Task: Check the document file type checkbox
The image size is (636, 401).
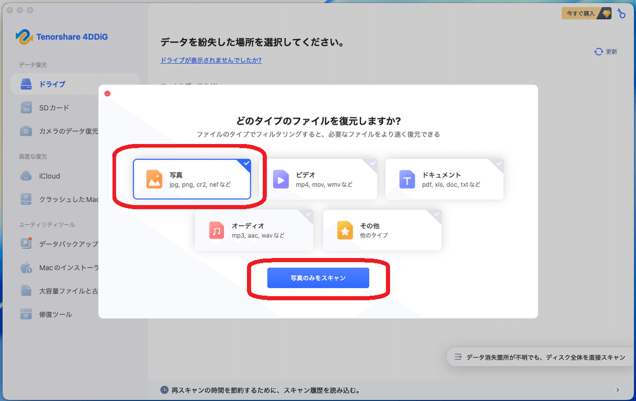Action: (x=499, y=164)
